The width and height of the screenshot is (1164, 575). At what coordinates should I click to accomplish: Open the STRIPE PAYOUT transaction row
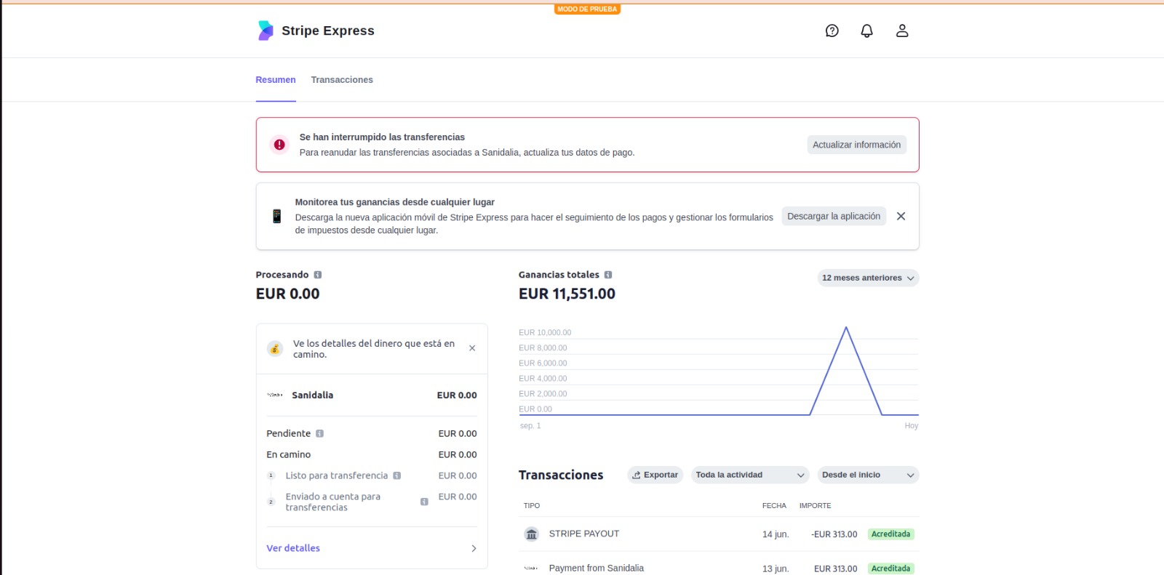click(x=584, y=534)
